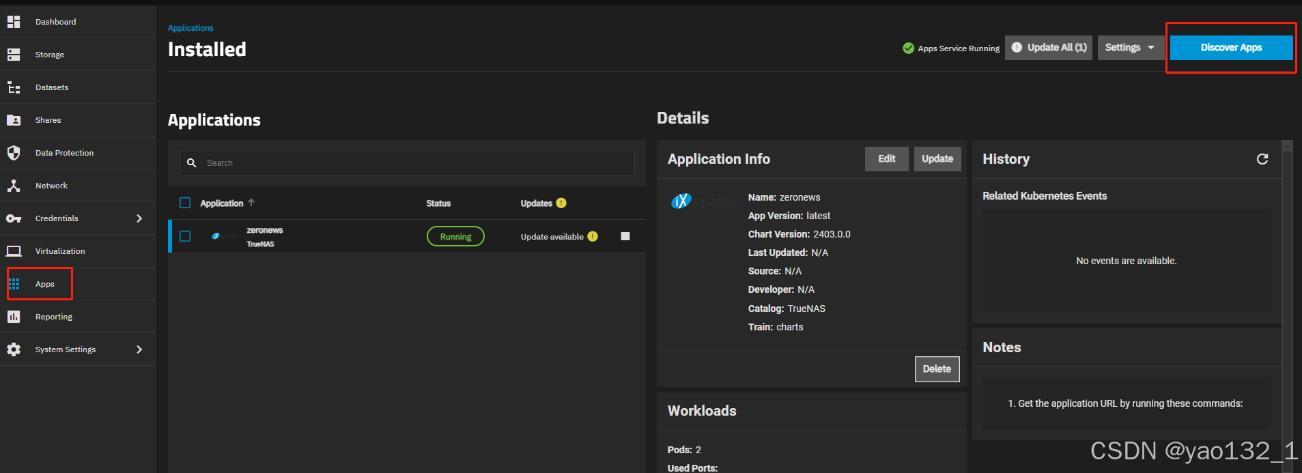Focus the application Search field
1302x473 pixels.
[x=407, y=163]
